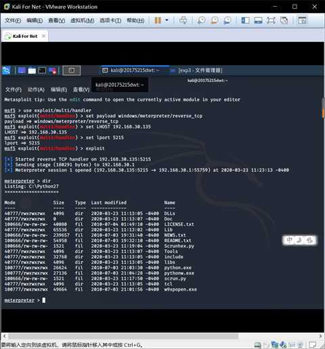This screenshot has height=349, width=325.
Task: Open the snapshot manager
Action: click(227, 20)
